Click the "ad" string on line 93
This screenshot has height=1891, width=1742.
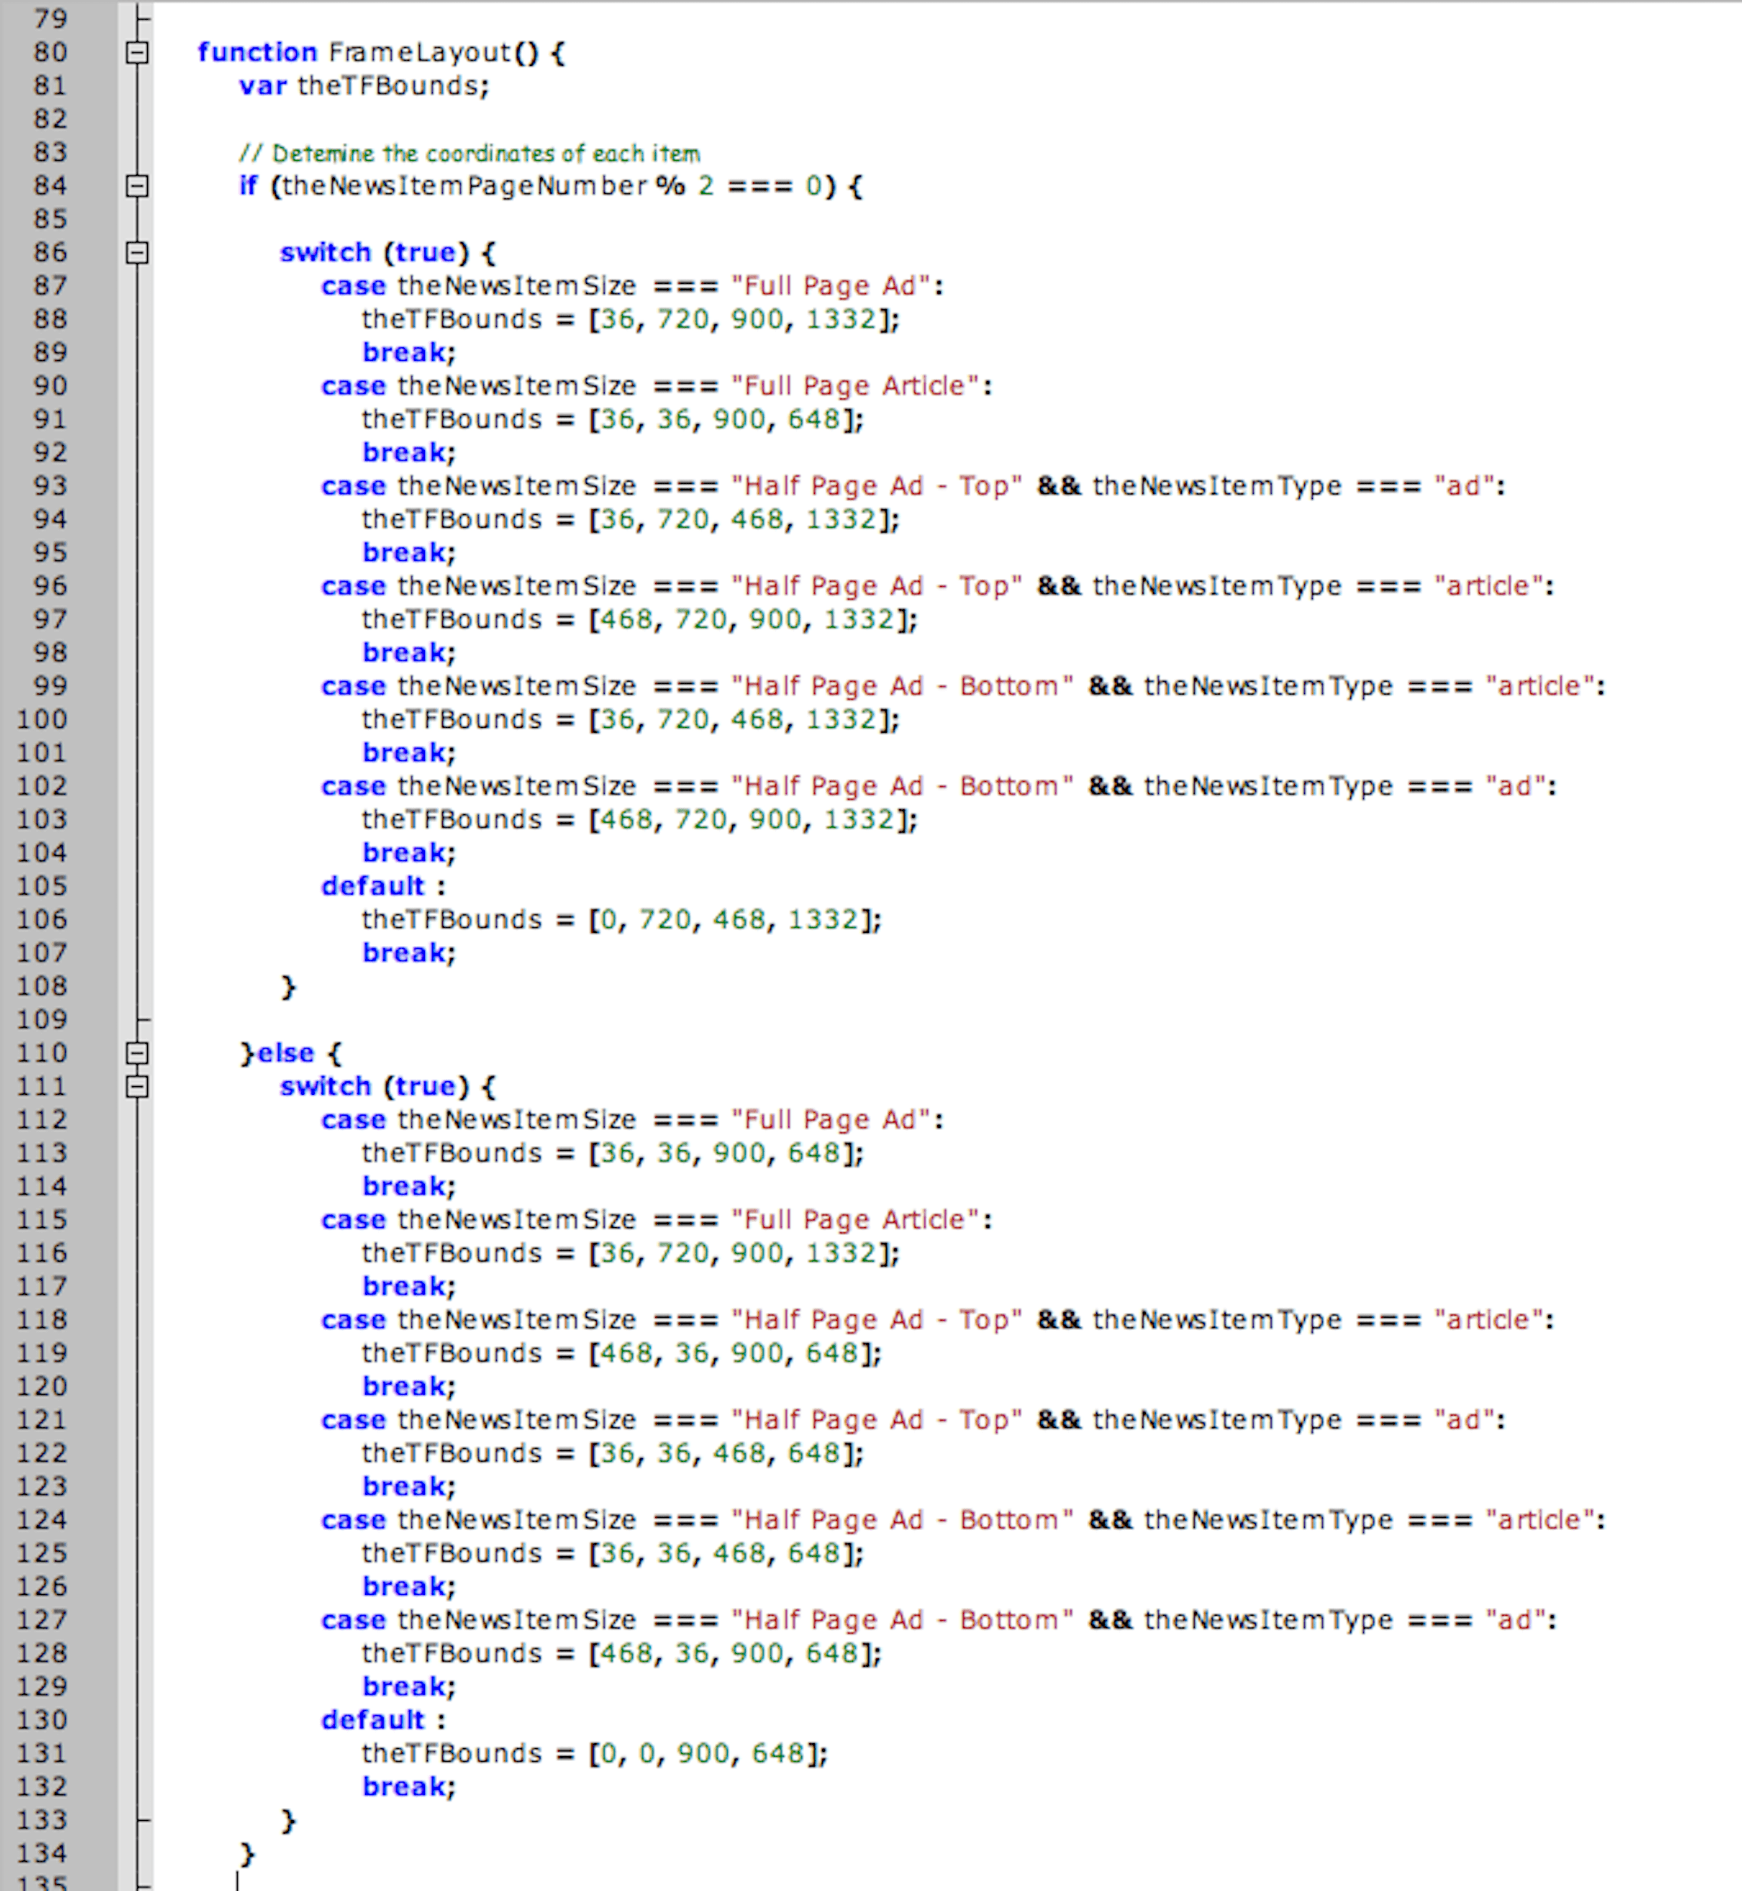[x=1464, y=486]
